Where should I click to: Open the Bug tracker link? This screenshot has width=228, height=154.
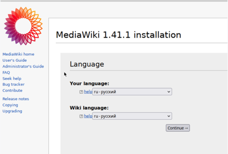point(14,84)
